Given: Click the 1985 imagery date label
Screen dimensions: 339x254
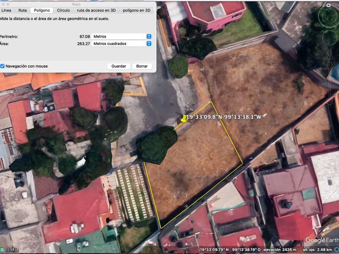Looking at the screenshot, I should pyautogui.click(x=12, y=250).
